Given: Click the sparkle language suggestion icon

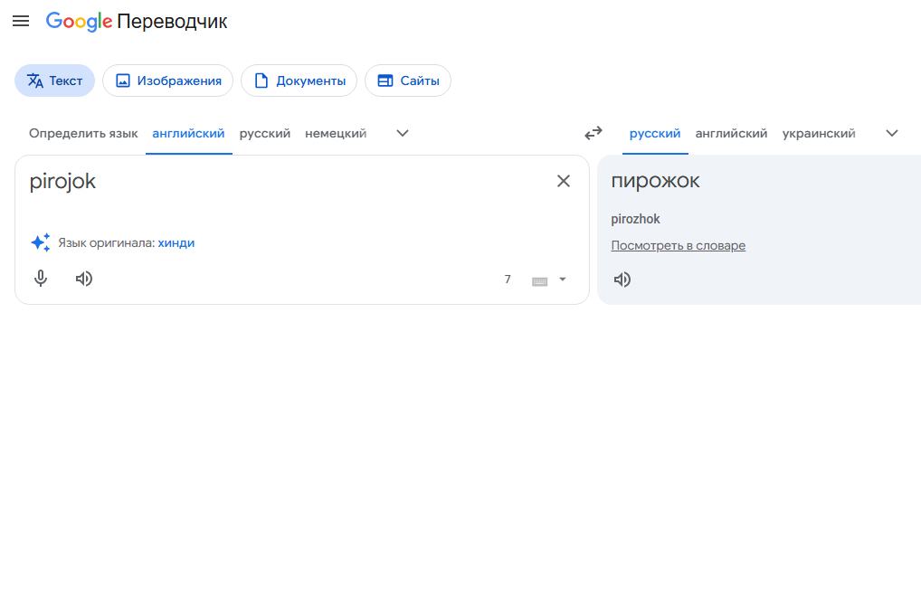Looking at the screenshot, I should pos(41,242).
